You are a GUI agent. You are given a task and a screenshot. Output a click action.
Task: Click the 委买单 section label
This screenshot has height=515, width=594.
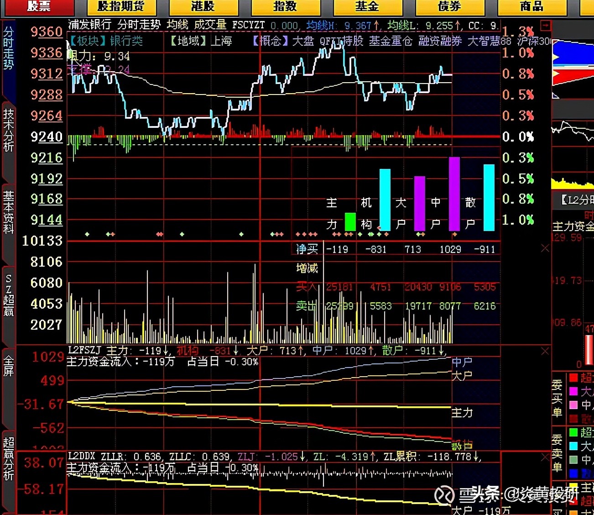click(557, 399)
